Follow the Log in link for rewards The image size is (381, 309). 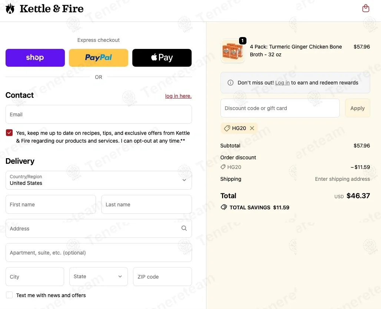point(282,83)
